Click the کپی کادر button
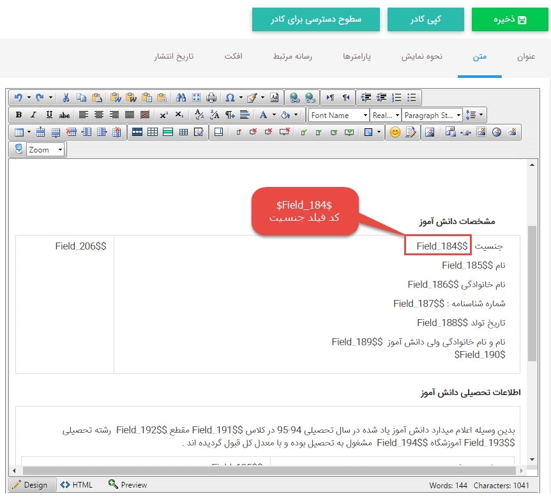 click(x=425, y=19)
